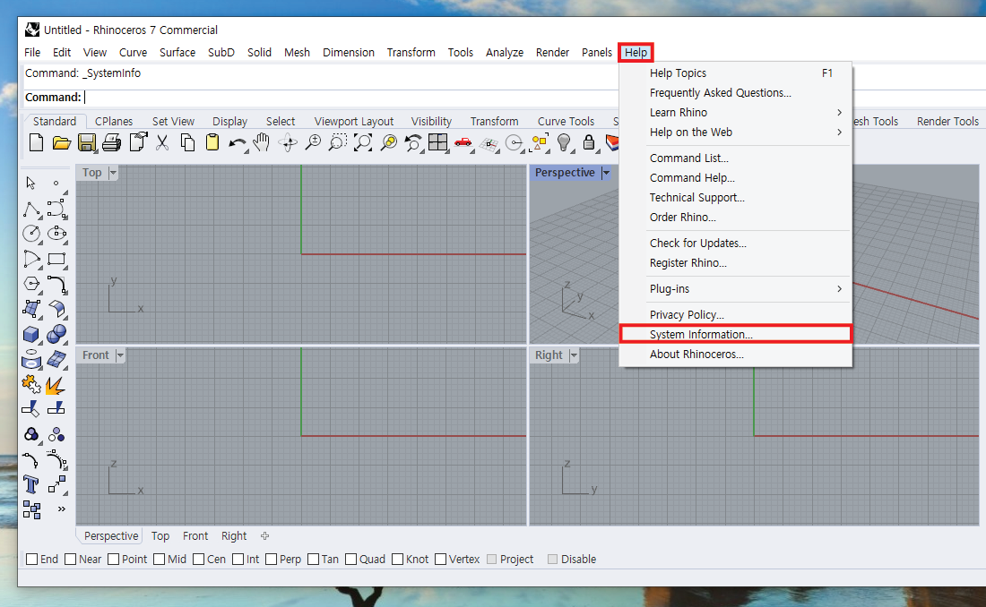Open the Perspective viewport dropdown arrow
986x607 pixels.
pos(606,173)
